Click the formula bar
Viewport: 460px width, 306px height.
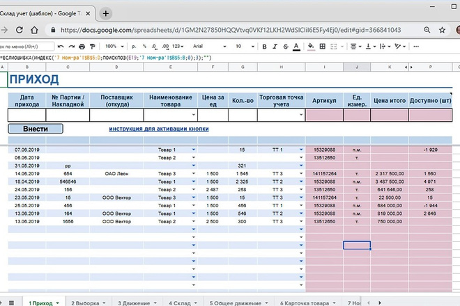(229, 58)
